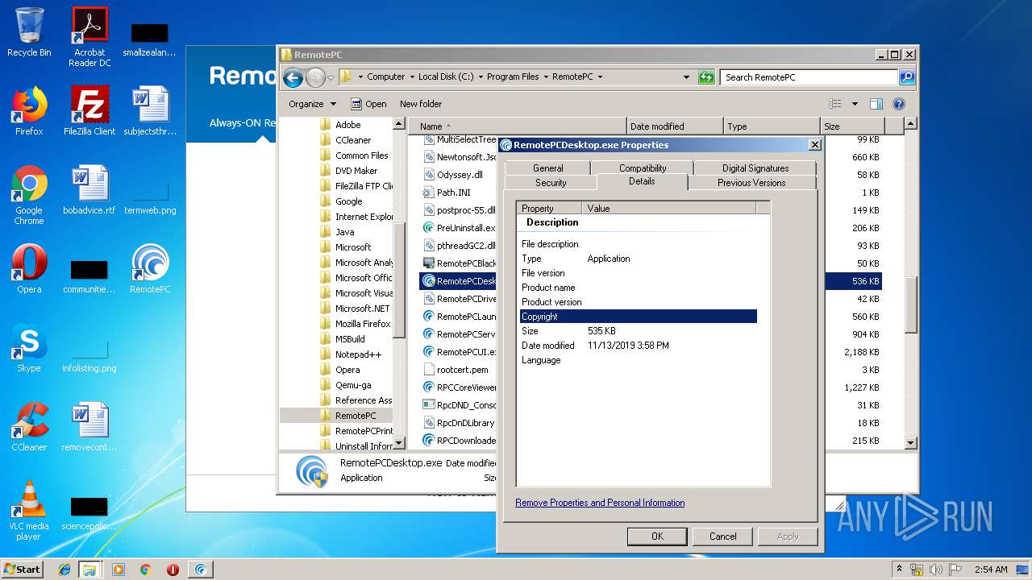Select the CCleaner folder in tree
Viewport: 1032px width, 580px height.
click(353, 140)
